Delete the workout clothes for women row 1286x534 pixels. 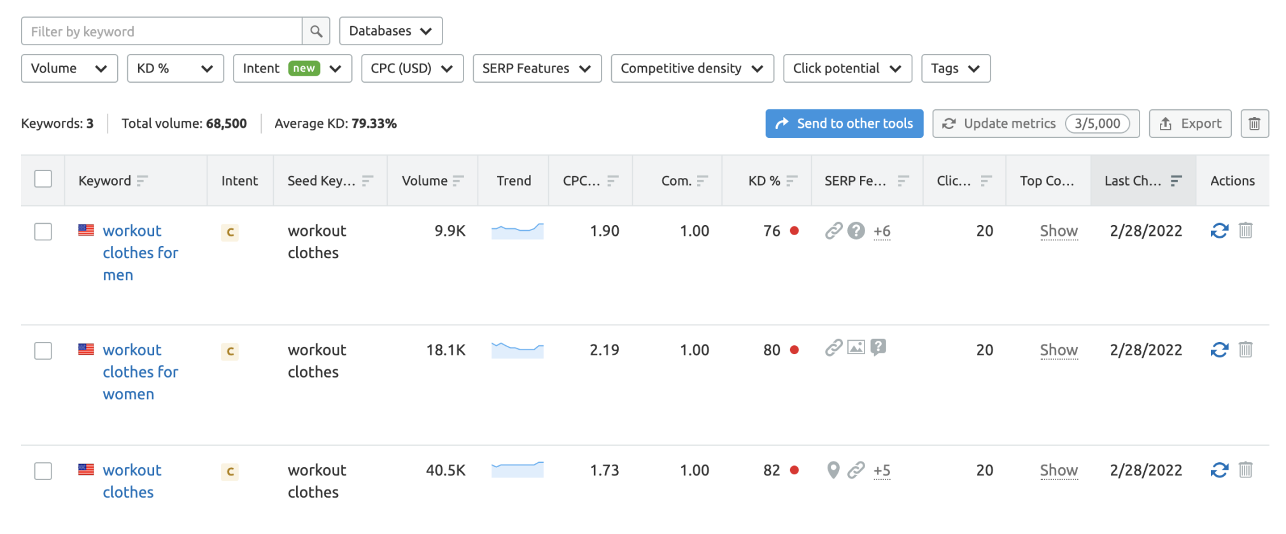click(1245, 350)
